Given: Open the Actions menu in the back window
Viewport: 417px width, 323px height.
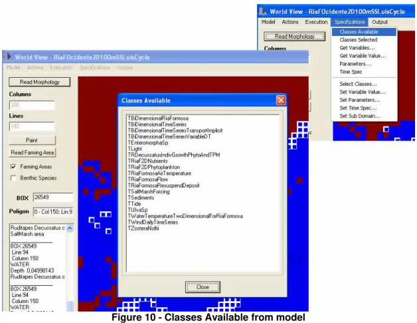Looking at the screenshot, I should pyautogui.click(x=290, y=22).
